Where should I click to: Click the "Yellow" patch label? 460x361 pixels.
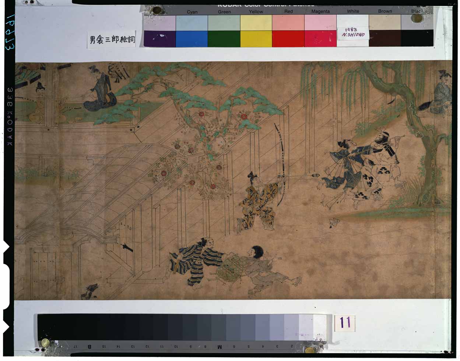click(x=256, y=12)
